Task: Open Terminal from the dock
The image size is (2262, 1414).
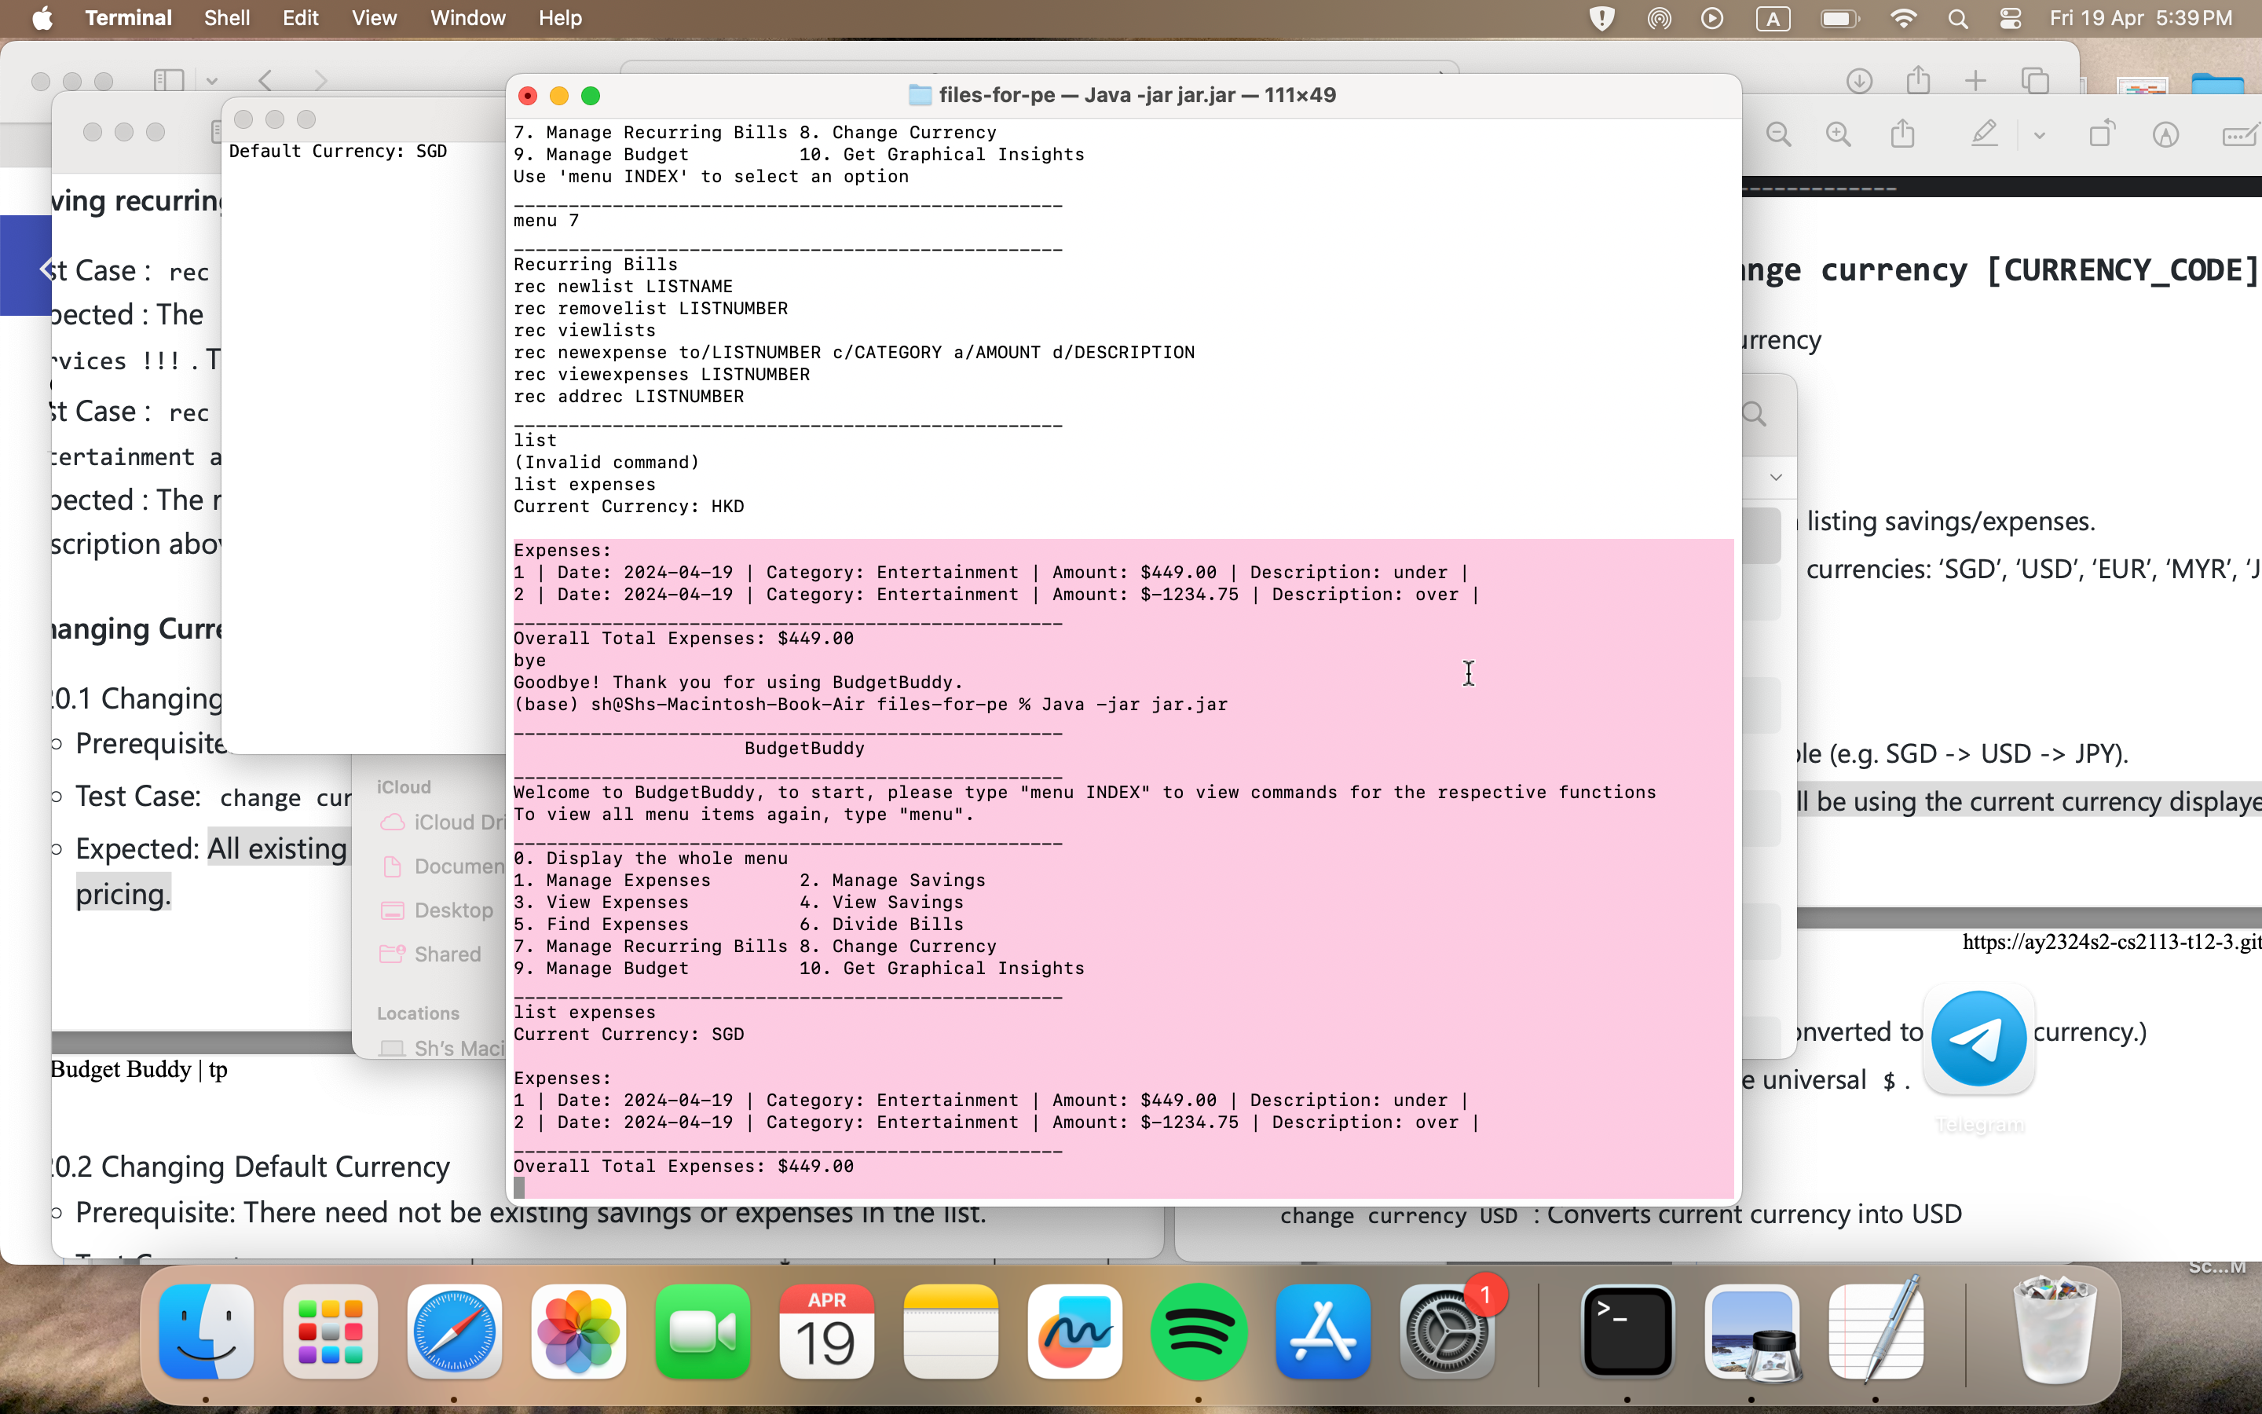Action: pyautogui.click(x=1627, y=1332)
